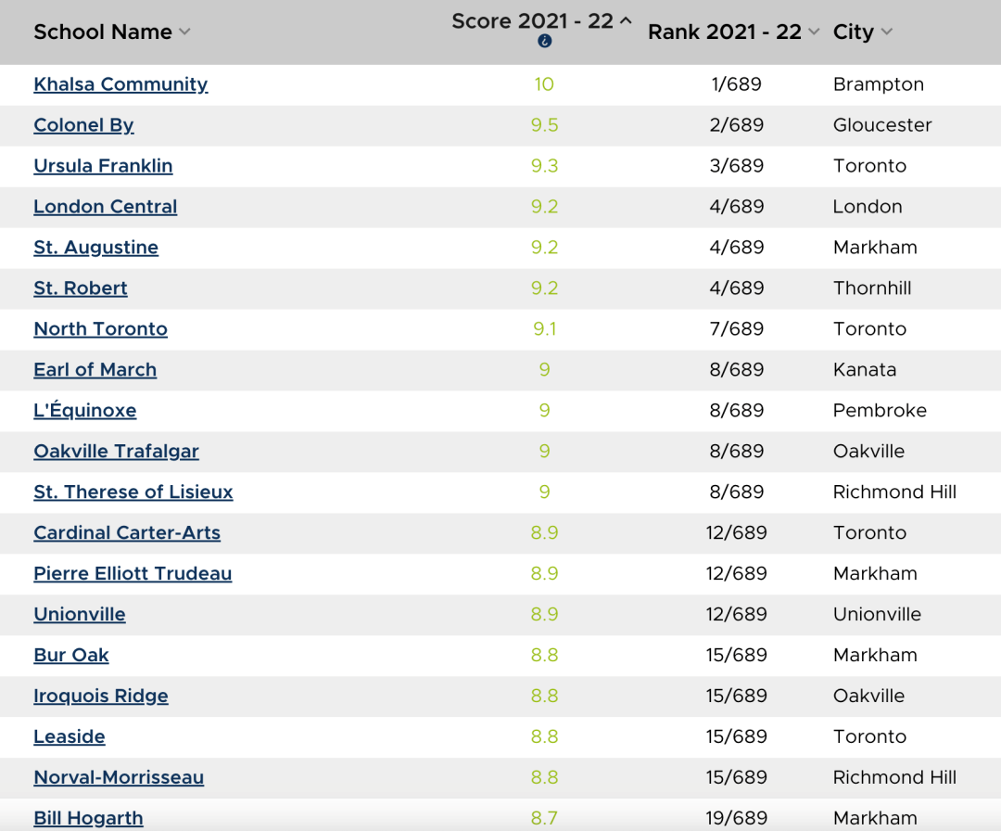The width and height of the screenshot is (1001, 831).
Task: Select Richmond Hill in St. Therese row
Action: click(894, 492)
